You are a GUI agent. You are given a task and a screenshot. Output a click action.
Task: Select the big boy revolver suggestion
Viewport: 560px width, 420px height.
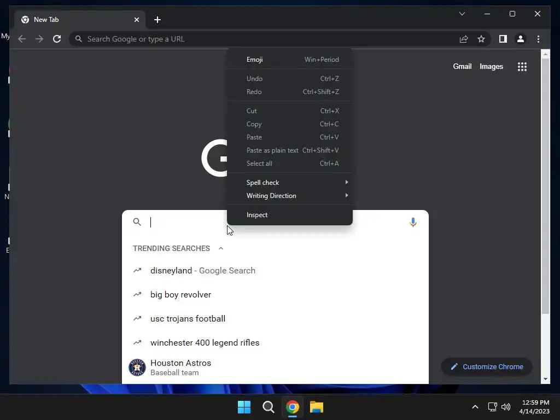(x=275, y=294)
